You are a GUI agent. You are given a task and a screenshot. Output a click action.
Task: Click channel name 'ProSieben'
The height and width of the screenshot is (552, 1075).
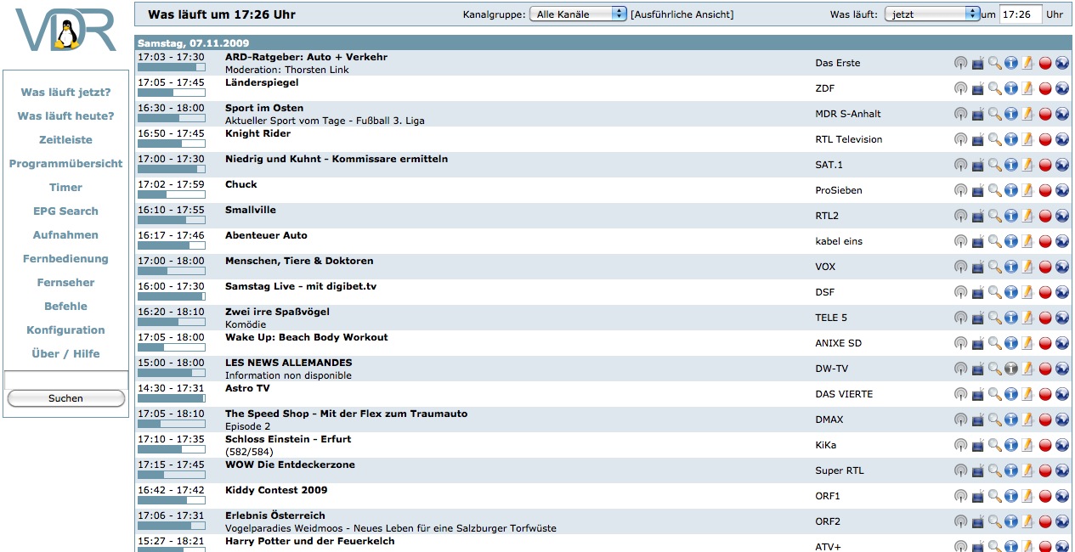(x=839, y=190)
